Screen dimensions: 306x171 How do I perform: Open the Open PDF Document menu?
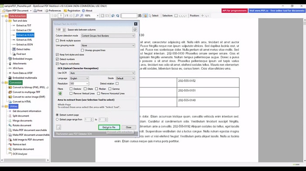(x=17, y=11)
